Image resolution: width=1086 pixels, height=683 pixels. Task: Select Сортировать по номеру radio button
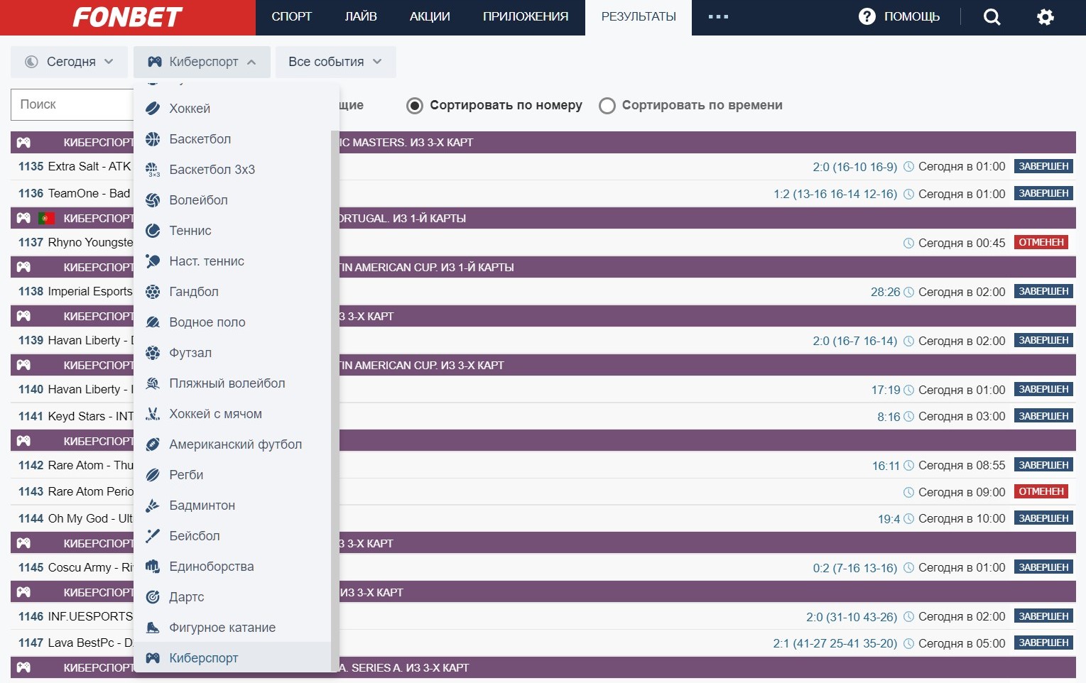pyautogui.click(x=415, y=106)
